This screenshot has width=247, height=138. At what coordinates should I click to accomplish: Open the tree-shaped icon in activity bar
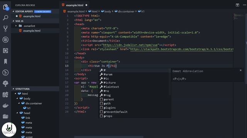click(5, 84)
